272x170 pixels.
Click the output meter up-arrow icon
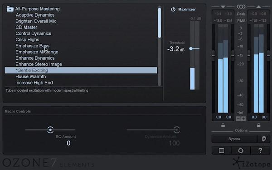coord(259,7)
